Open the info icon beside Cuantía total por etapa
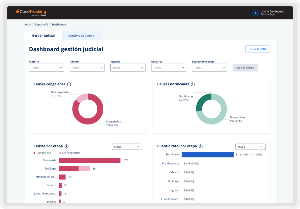The image size is (300, 209). click(x=200, y=146)
